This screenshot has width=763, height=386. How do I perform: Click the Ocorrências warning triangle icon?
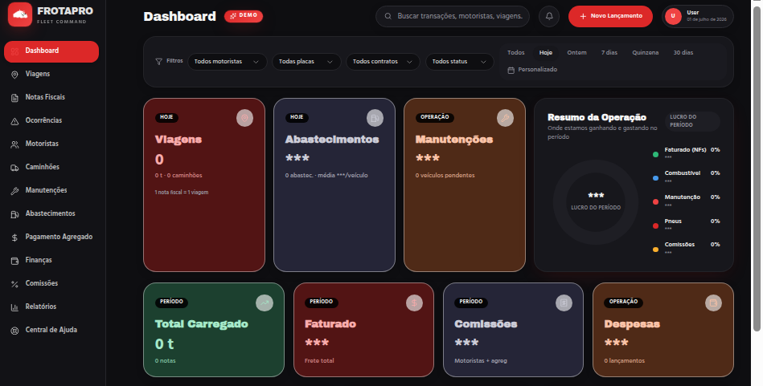point(14,121)
